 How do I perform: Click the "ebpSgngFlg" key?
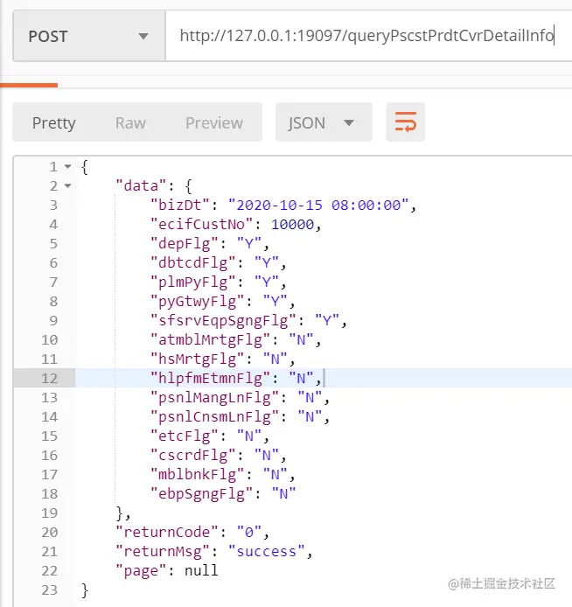(202, 494)
